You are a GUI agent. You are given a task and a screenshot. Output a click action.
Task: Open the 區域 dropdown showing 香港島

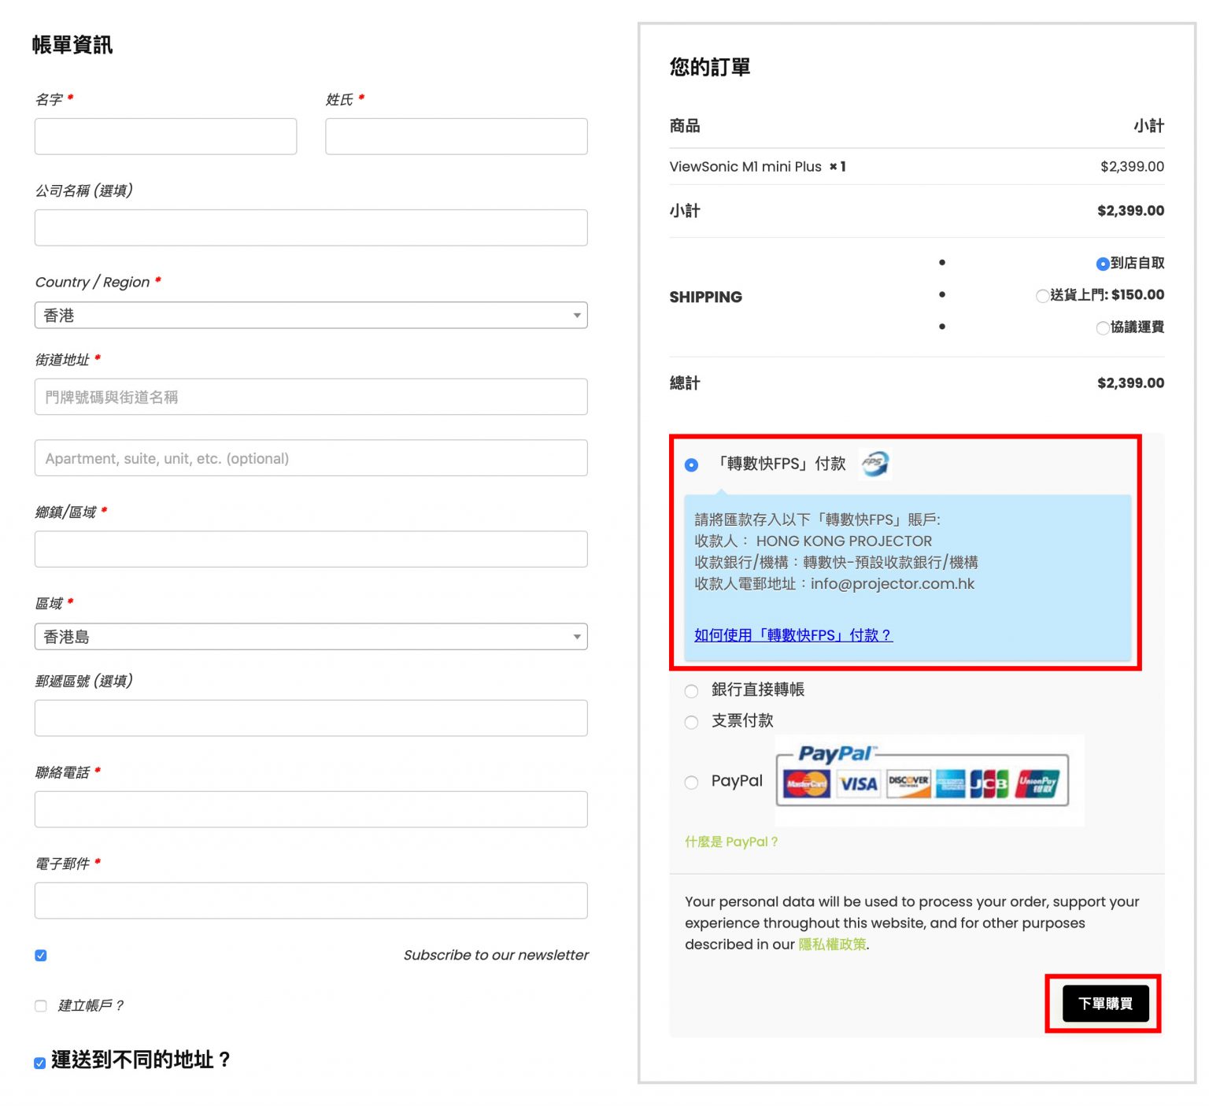[x=311, y=636]
